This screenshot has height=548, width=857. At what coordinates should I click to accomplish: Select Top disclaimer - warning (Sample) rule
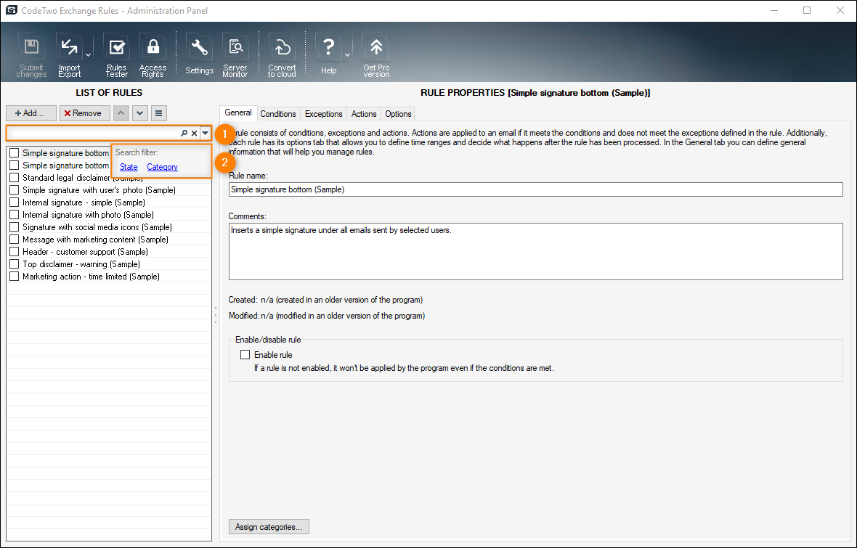tap(81, 264)
